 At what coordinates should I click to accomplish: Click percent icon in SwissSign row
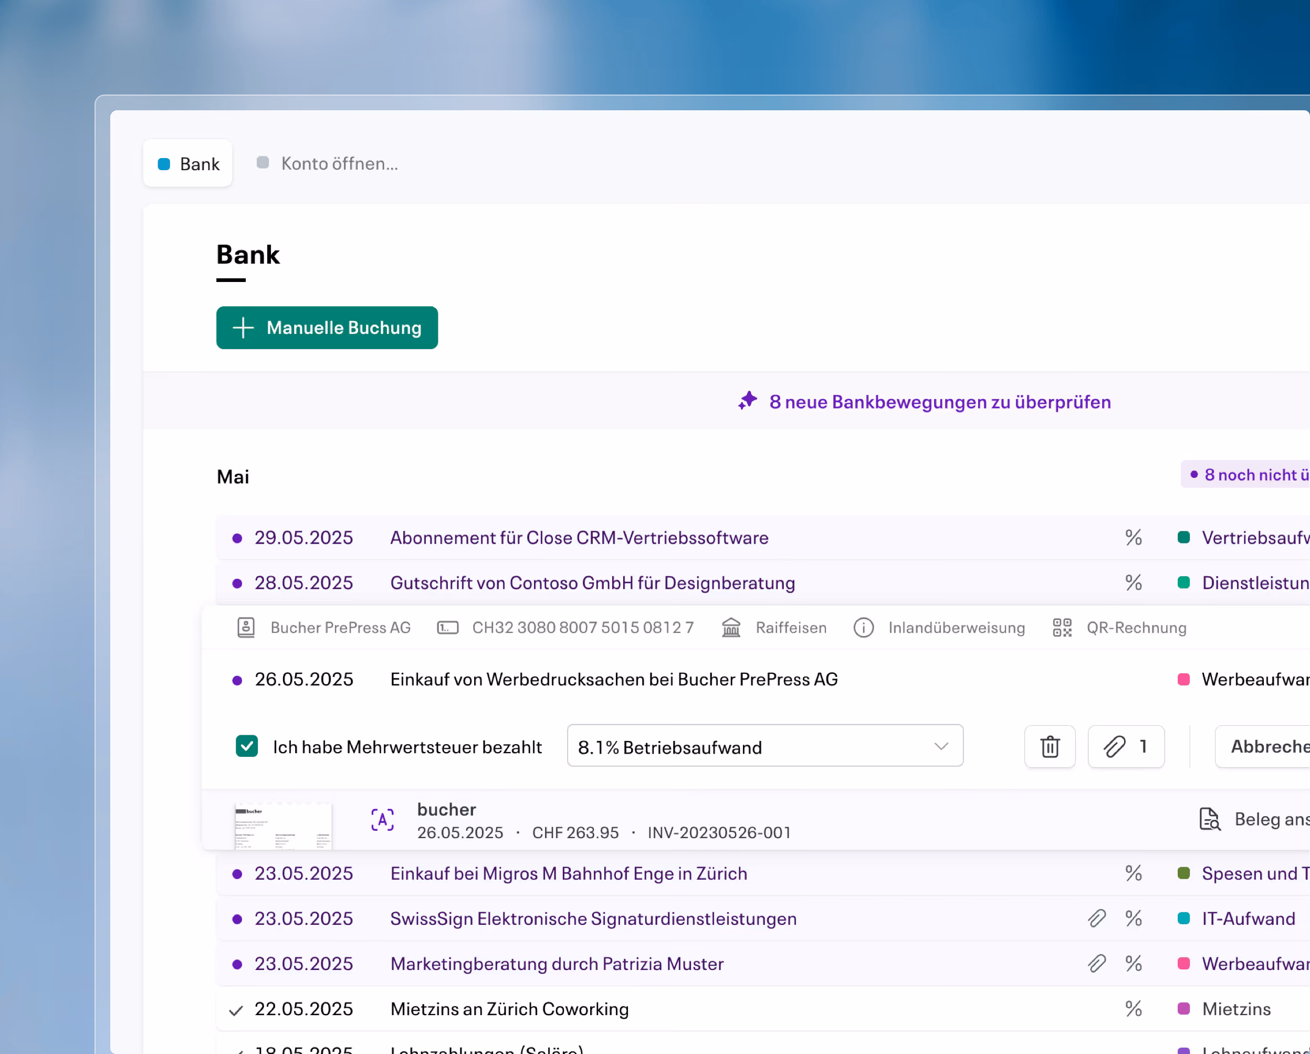1133,918
